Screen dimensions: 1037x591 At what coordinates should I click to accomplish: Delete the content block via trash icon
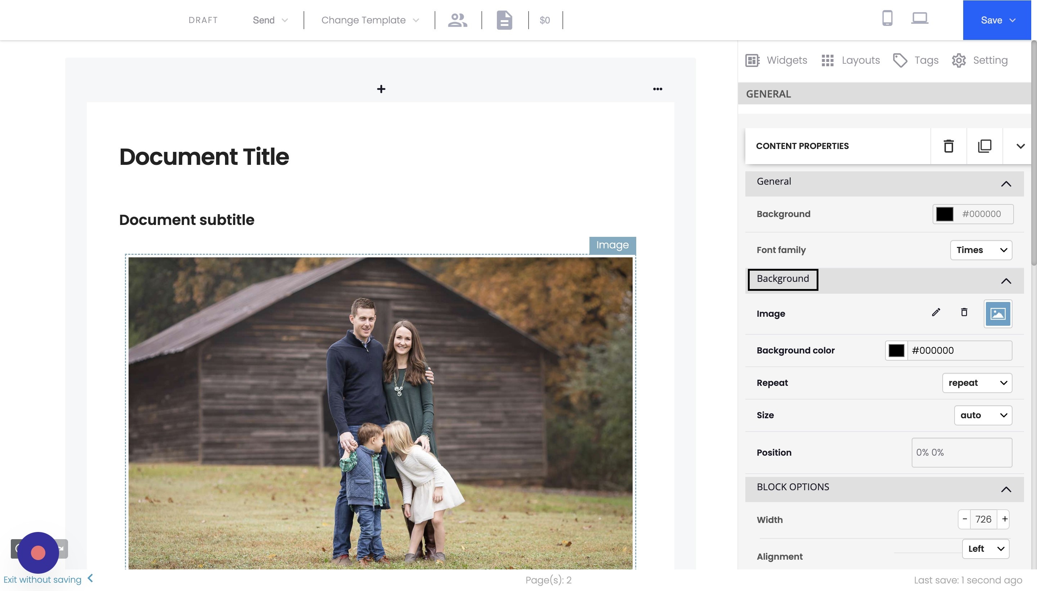[948, 146]
